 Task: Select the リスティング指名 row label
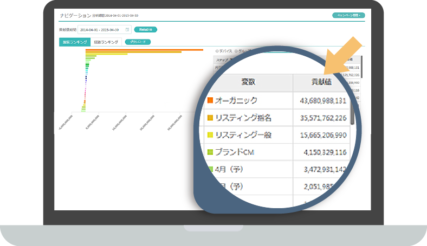[243, 118]
